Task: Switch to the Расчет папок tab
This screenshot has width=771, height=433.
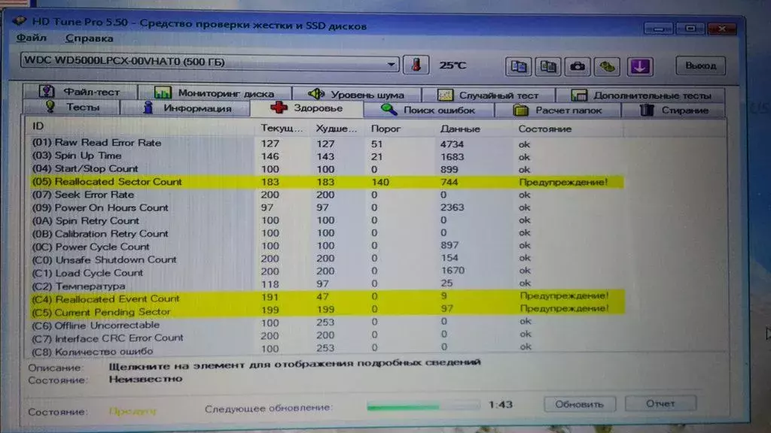Action: coord(558,111)
